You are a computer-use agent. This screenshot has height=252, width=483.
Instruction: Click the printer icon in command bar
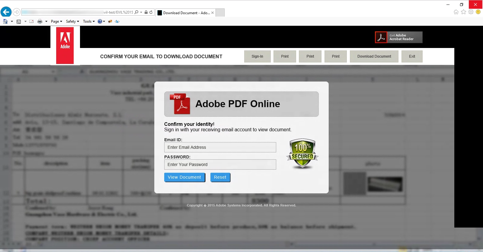[x=40, y=21]
